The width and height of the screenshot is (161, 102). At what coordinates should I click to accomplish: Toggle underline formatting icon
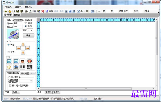click(x=66, y=11)
